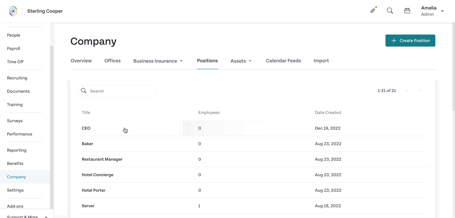The width and height of the screenshot is (455, 218).
Task: Go to previous page arrow
Action: pyautogui.click(x=407, y=91)
